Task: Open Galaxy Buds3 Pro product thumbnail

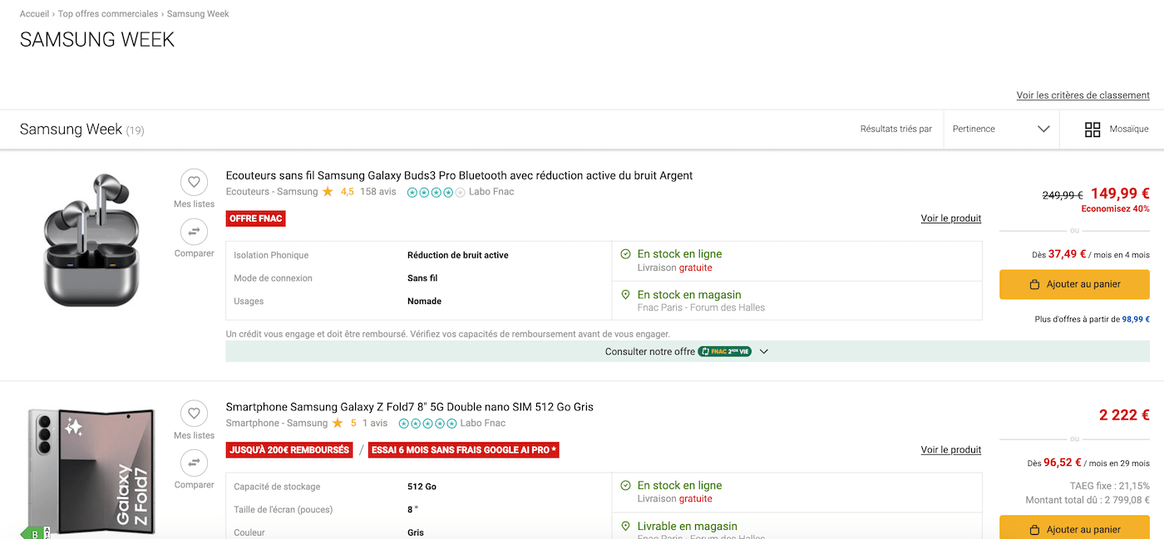Action: pos(91,240)
